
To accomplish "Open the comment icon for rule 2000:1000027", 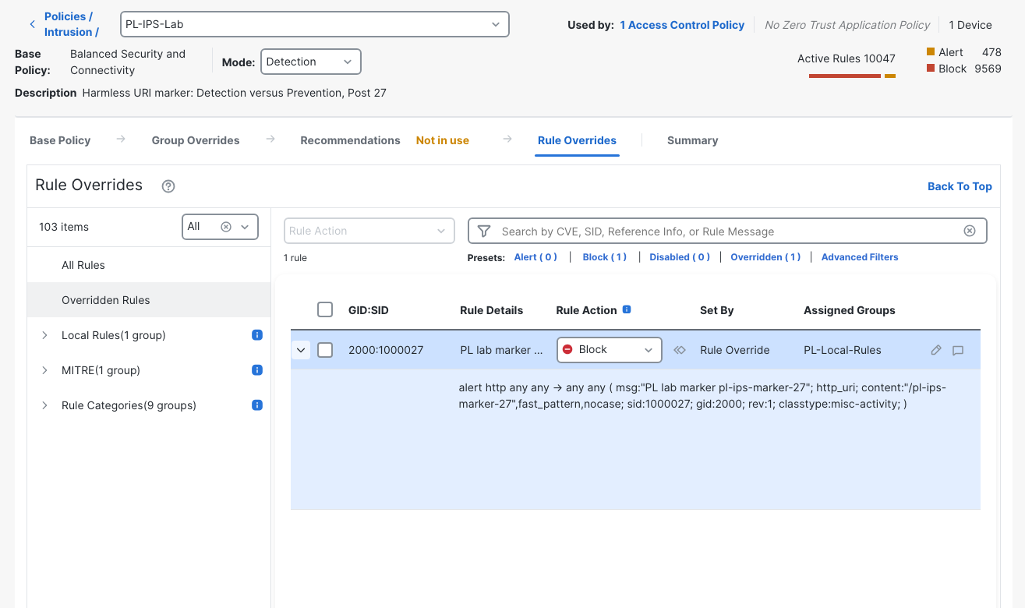I will 958,350.
